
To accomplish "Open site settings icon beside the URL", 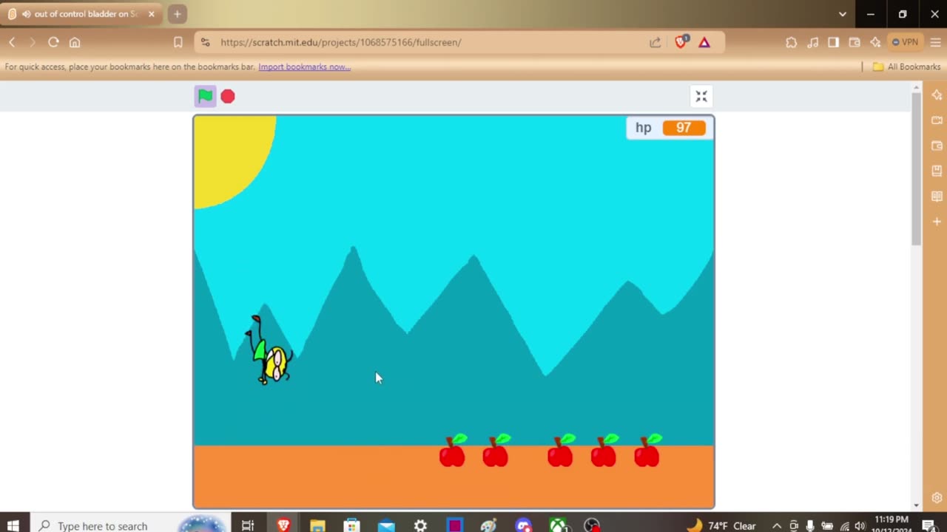I will click(x=206, y=42).
